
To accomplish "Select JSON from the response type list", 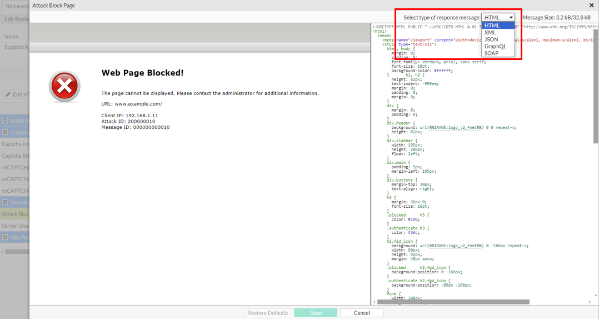I will click(x=491, y=39).
